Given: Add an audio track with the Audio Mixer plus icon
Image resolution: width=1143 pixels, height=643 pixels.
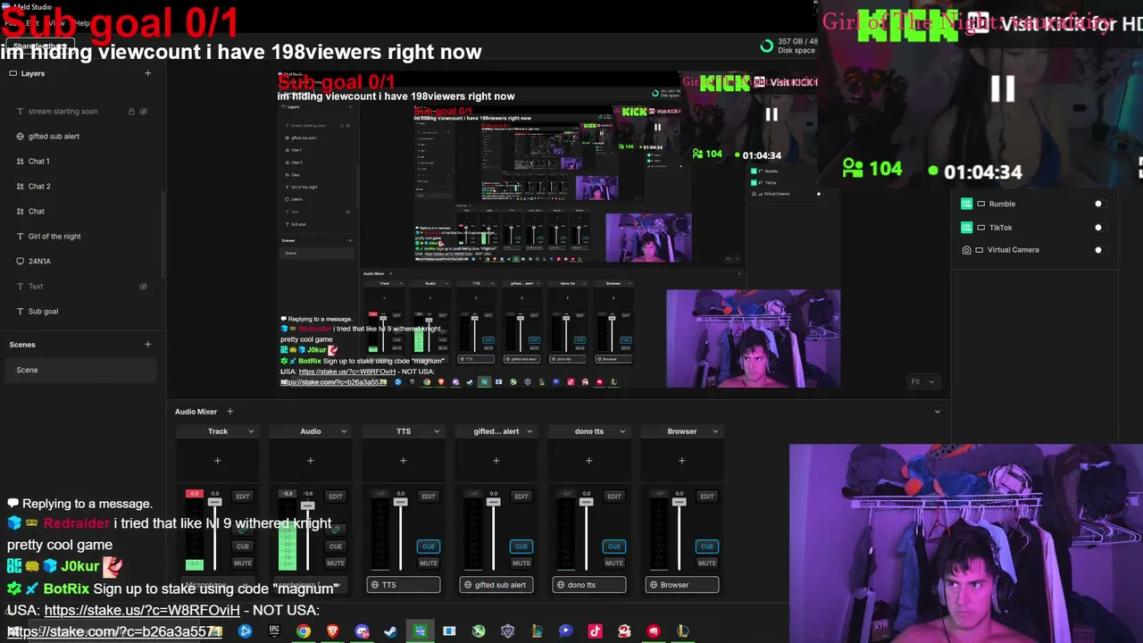Looking at the screenshot, I should click(229, 412).
